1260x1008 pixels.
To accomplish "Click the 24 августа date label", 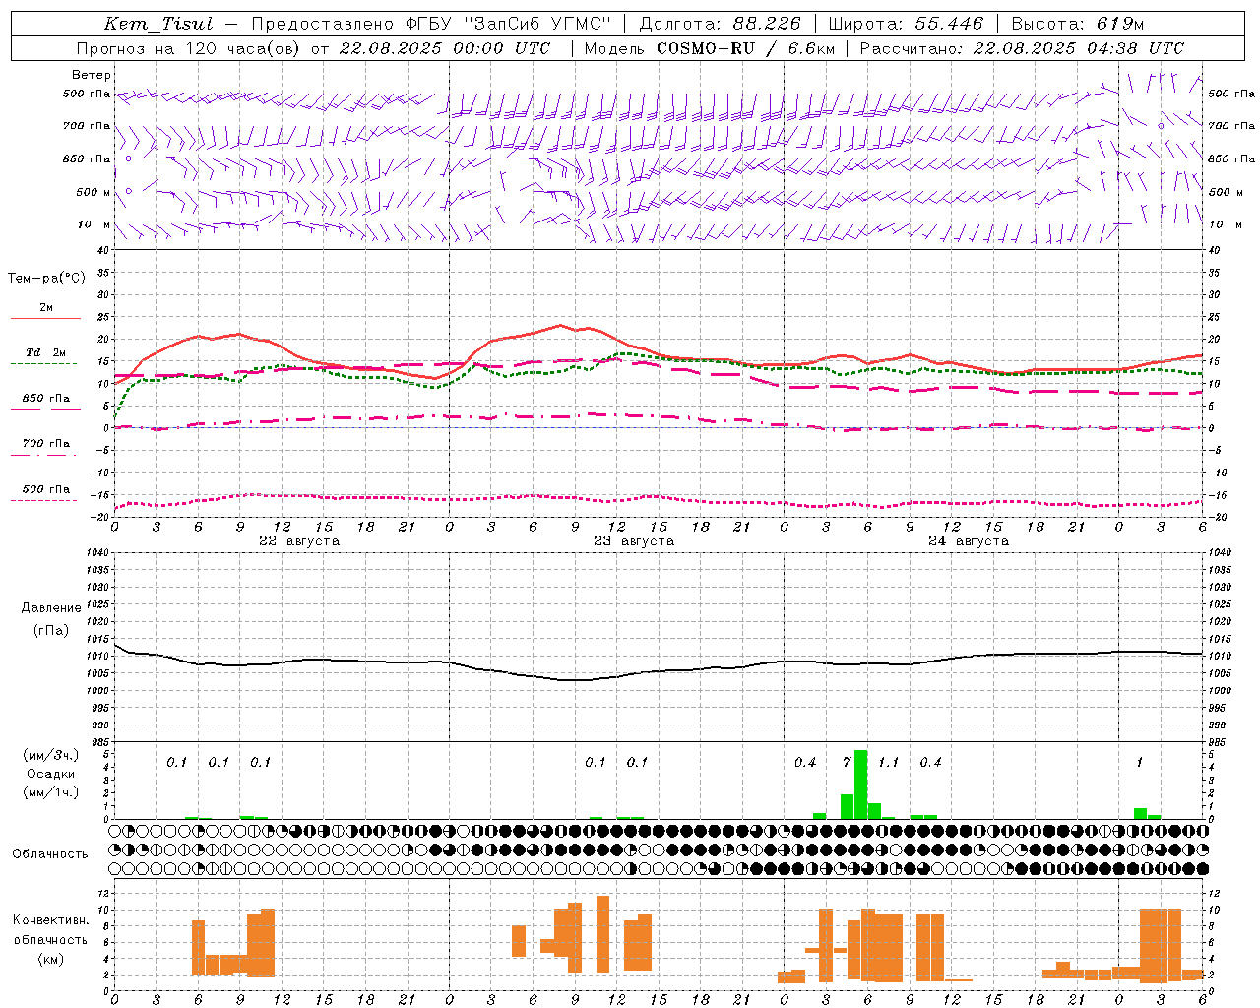I will point(969,540).
